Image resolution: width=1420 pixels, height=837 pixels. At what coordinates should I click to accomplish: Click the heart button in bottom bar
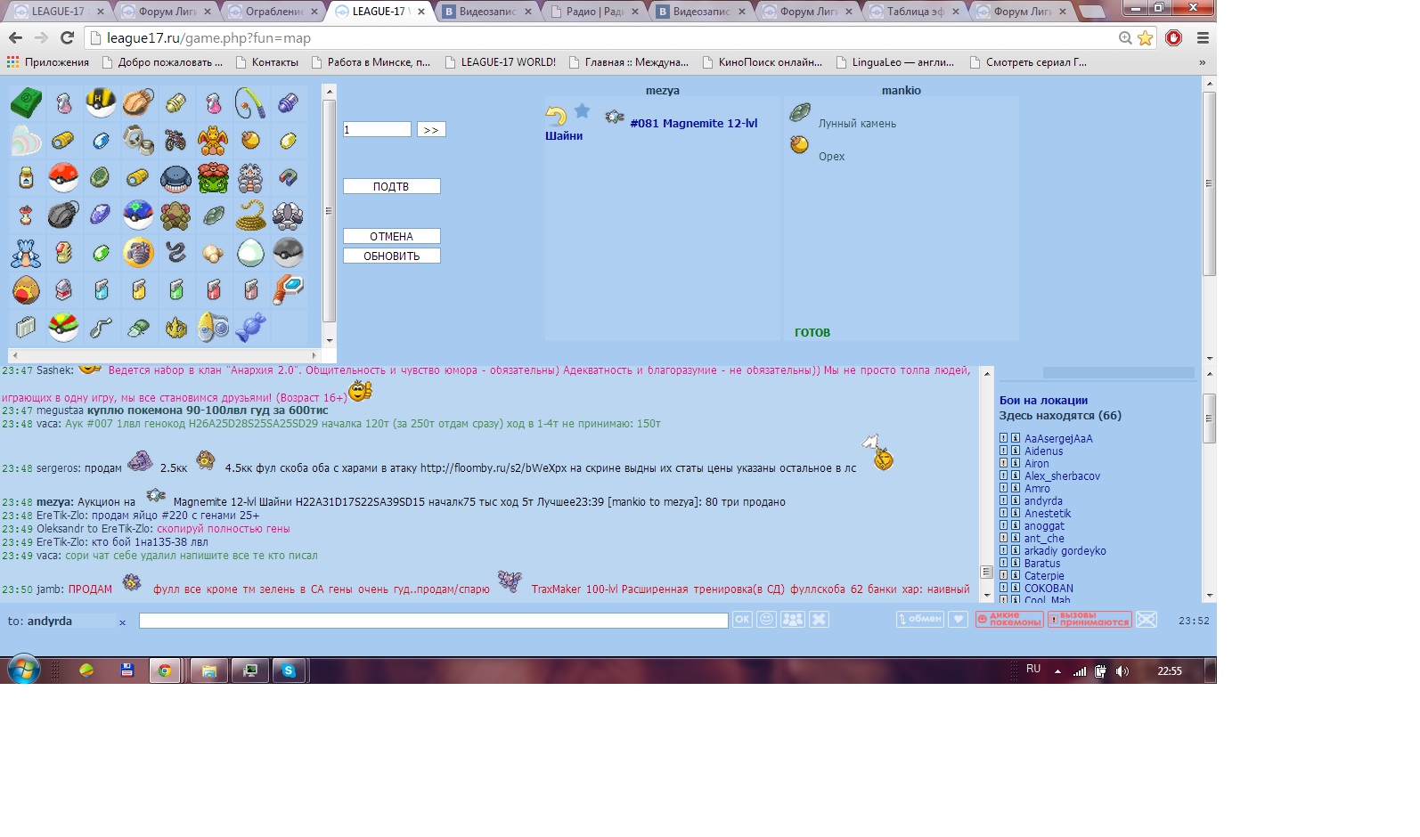959,620
